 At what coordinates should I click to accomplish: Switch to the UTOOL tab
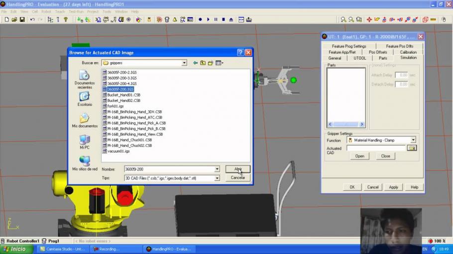pyautogui.click(x=359, y=58)
